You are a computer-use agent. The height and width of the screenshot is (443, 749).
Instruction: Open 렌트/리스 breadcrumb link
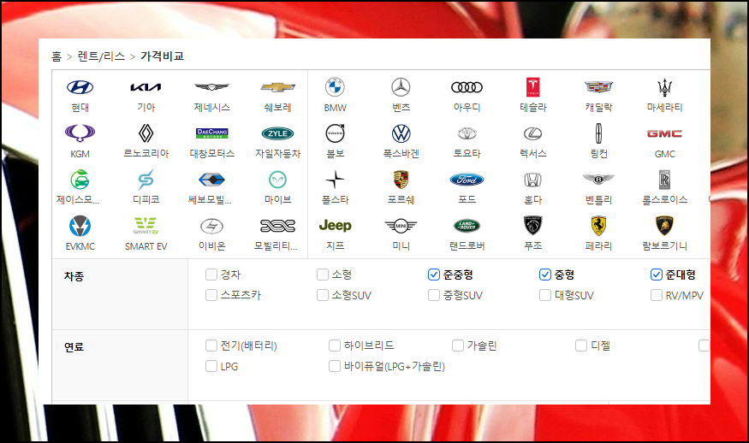(x=101, y=56)
